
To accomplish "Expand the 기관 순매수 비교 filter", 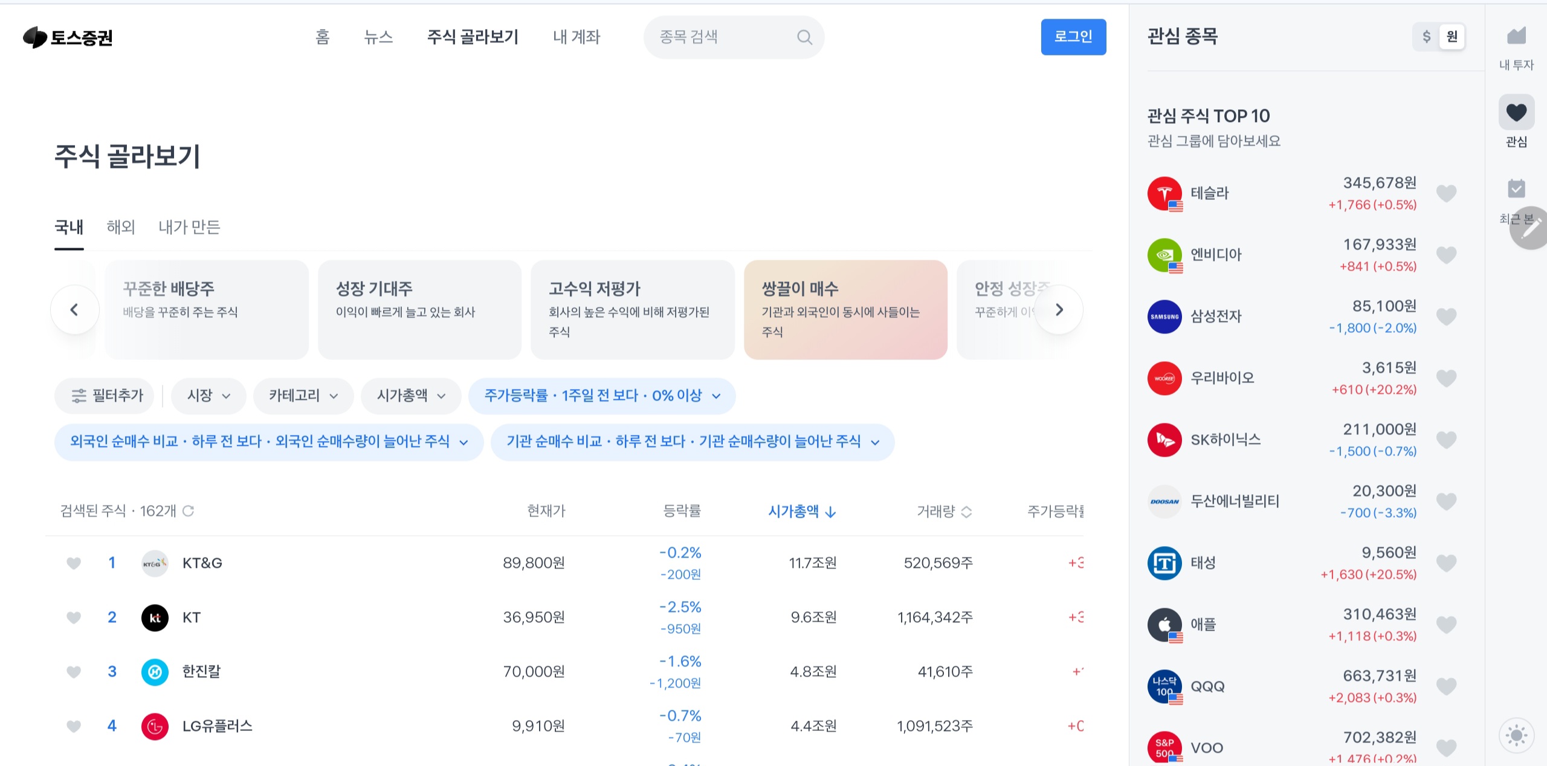I will coord(693,442).
